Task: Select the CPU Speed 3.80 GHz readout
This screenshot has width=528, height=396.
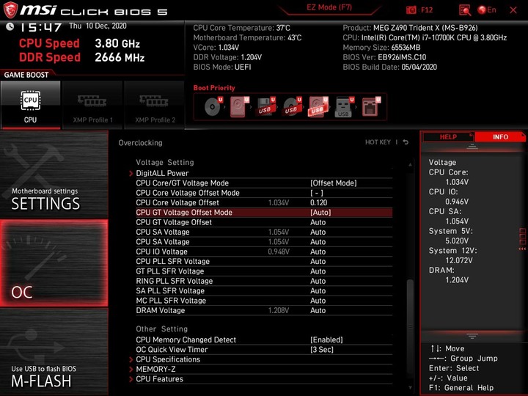Action: [79, 43]
